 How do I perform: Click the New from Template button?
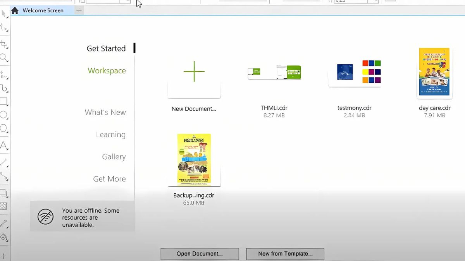click(285, 254)
